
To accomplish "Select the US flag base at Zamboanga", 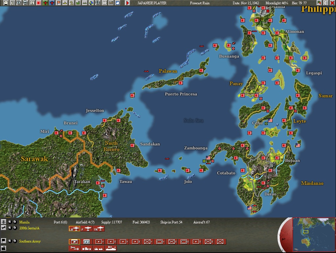I will click(208, 158).
